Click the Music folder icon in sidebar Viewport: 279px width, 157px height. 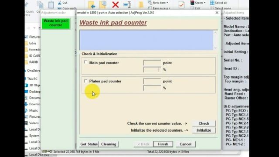26,110
